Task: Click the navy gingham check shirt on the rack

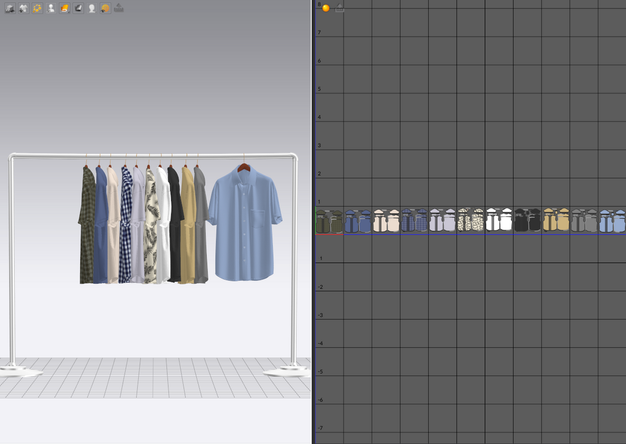Action: (126, 224)
